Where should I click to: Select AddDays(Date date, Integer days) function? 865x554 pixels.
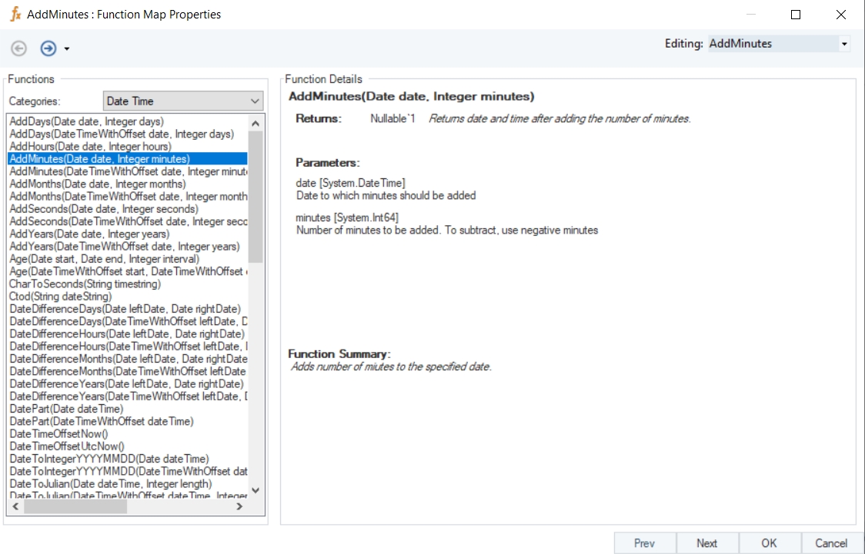[86, 121]
